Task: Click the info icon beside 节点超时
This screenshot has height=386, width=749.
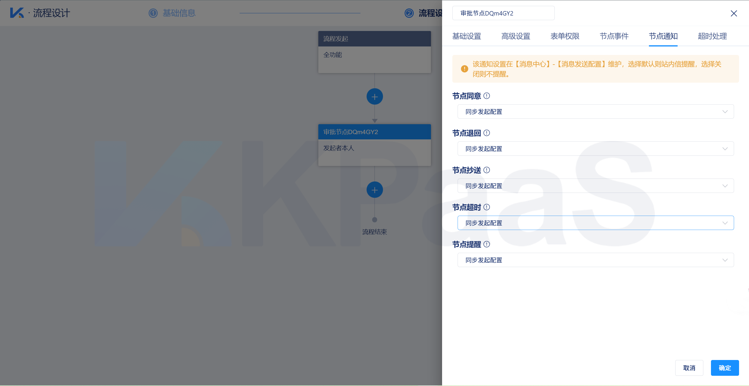Action: pos(487,207)
